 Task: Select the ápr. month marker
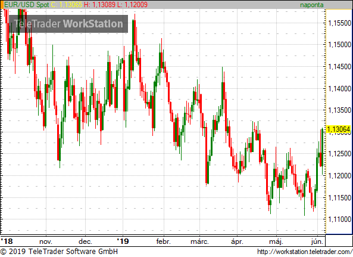coord(238,241)
